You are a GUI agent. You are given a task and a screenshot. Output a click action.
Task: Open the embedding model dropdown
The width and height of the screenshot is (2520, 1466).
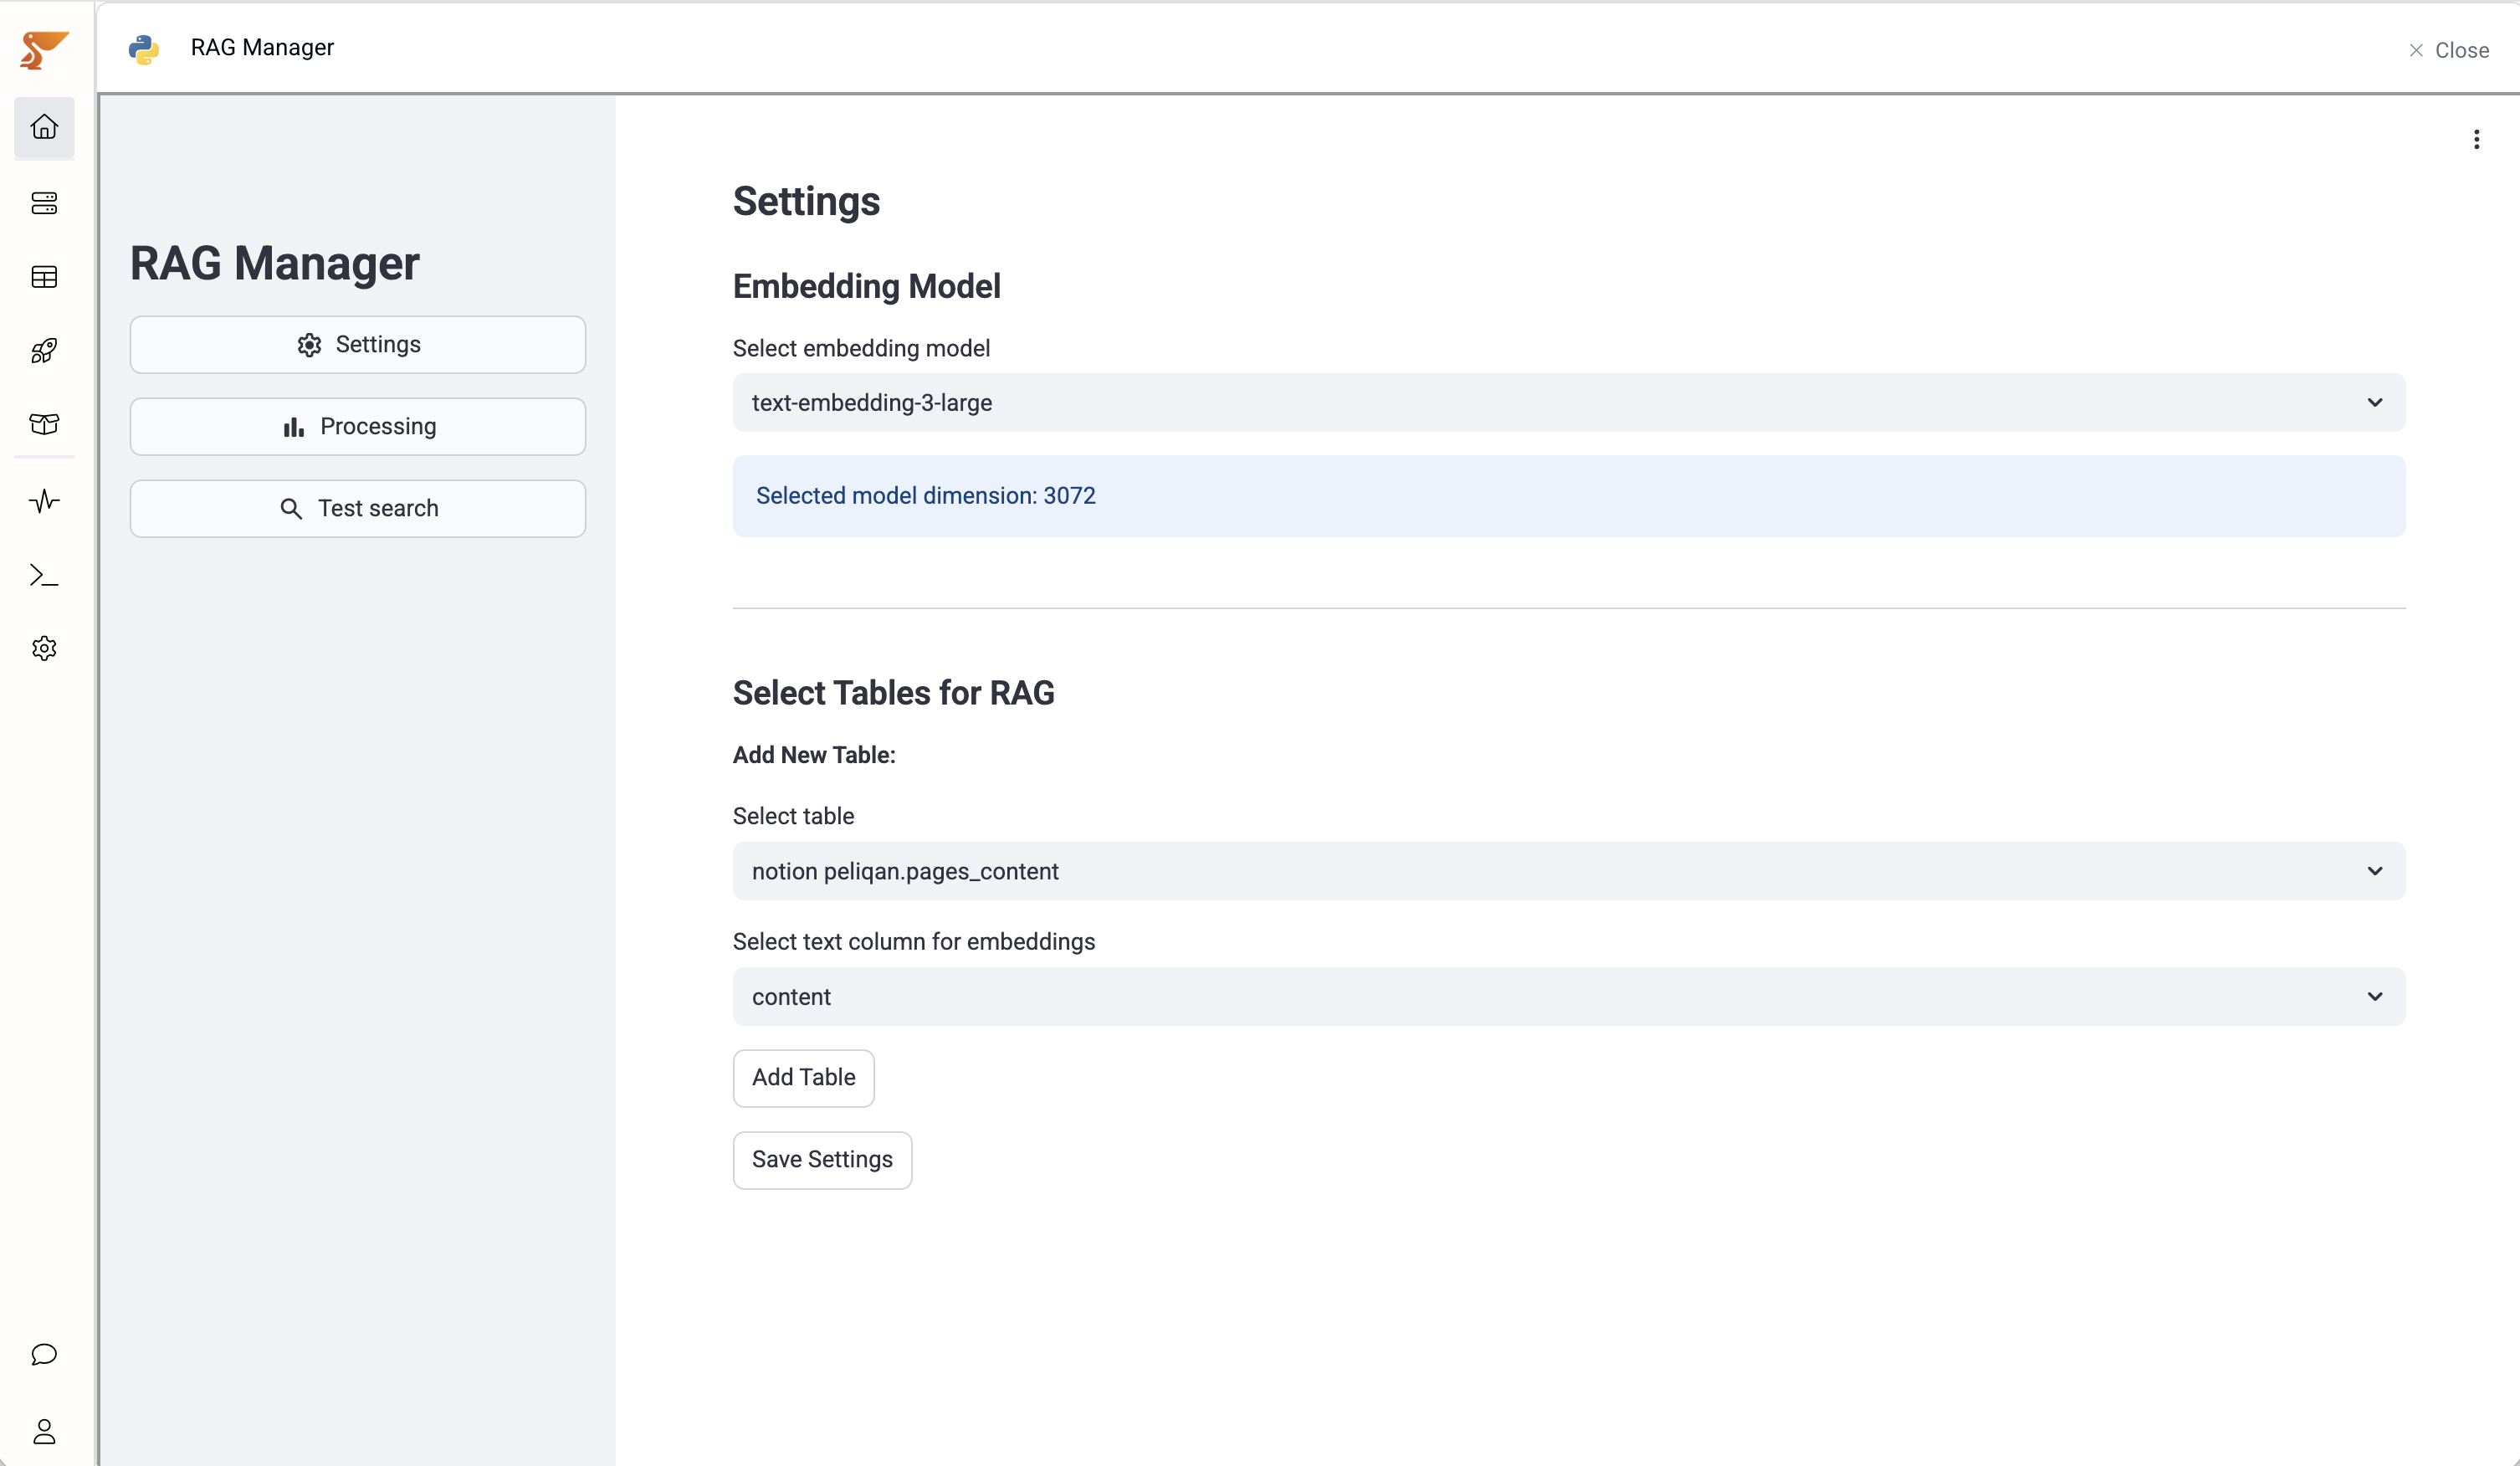tap(1569, 403)
